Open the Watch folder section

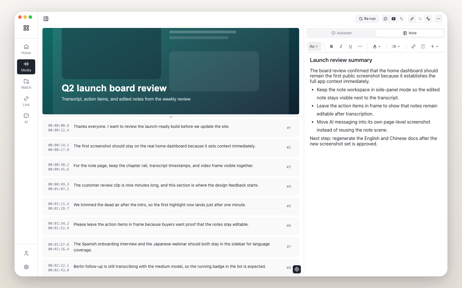26,84
